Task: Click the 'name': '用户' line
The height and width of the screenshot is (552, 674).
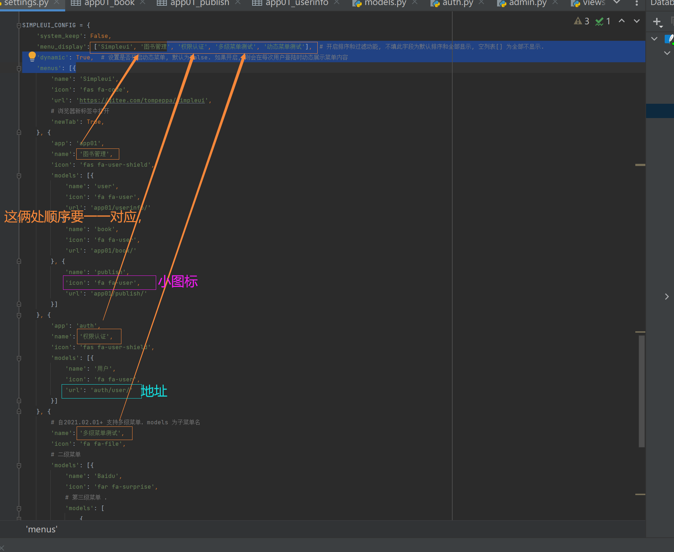Action: 90,369
